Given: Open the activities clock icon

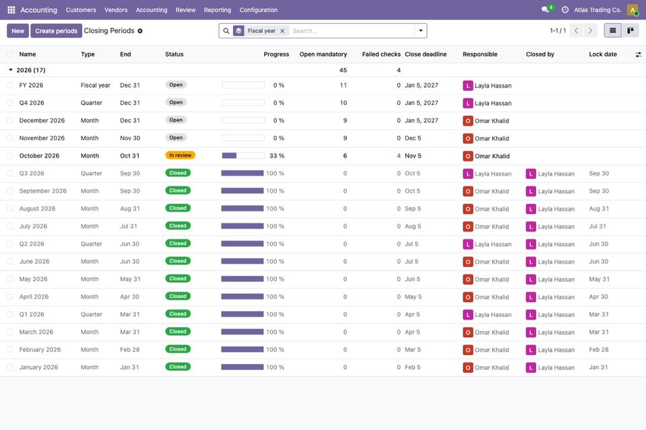Looking at the screenshot, I should click(x=565, y=10).
